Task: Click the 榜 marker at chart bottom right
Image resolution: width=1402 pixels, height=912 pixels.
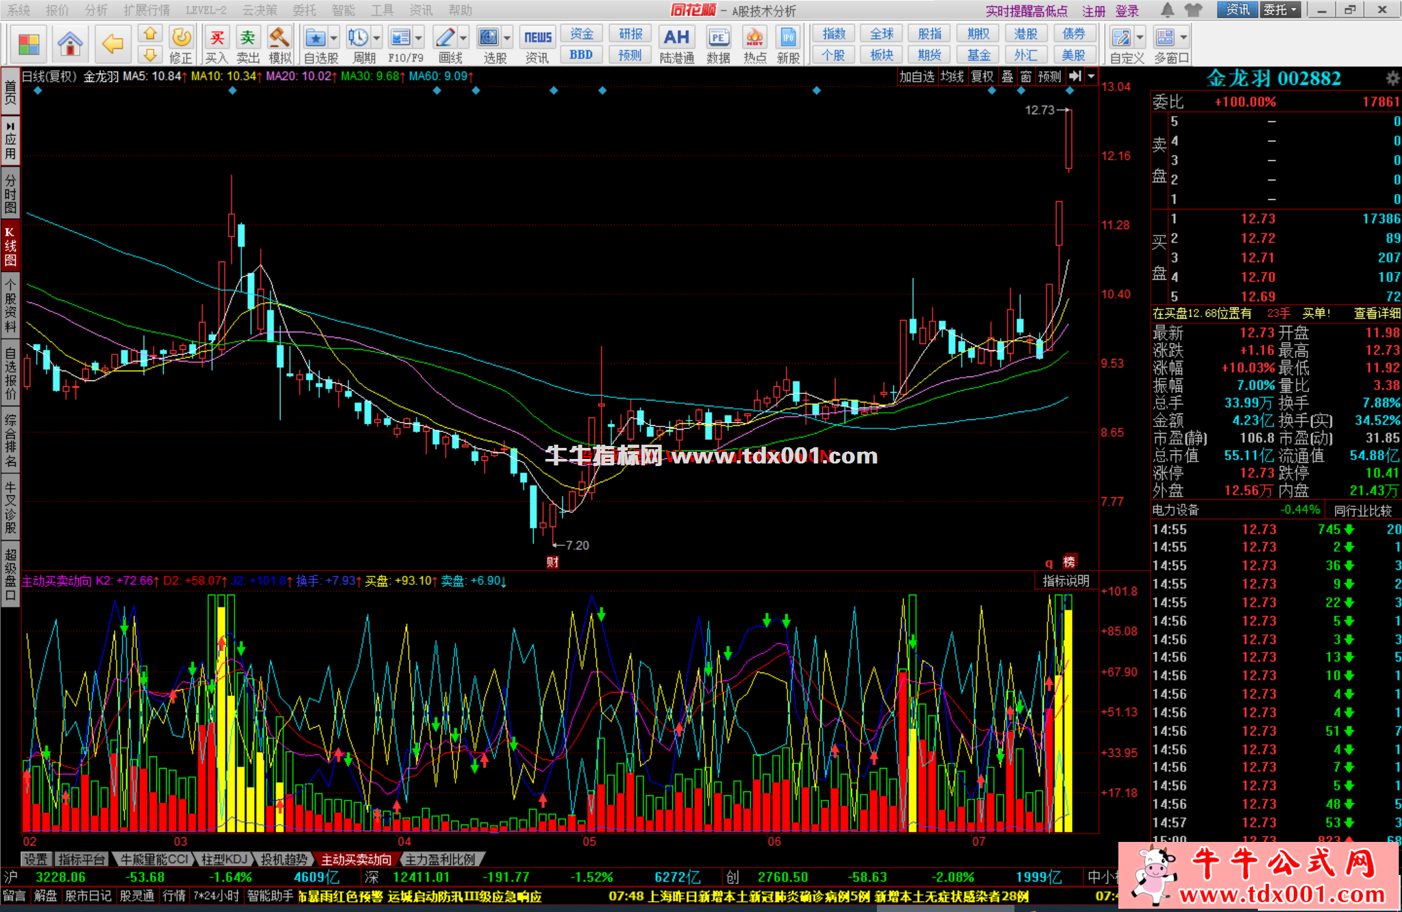Action: 1069,561
